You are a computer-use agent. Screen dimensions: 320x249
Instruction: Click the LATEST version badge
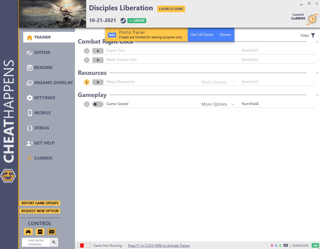tap(137, 21)
